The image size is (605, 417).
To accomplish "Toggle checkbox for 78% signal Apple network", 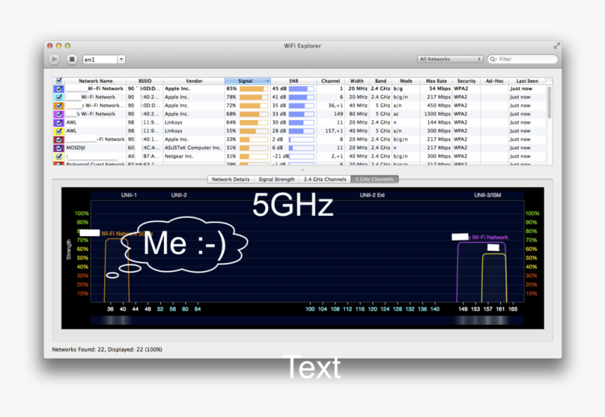I will (x=58, y=97).
